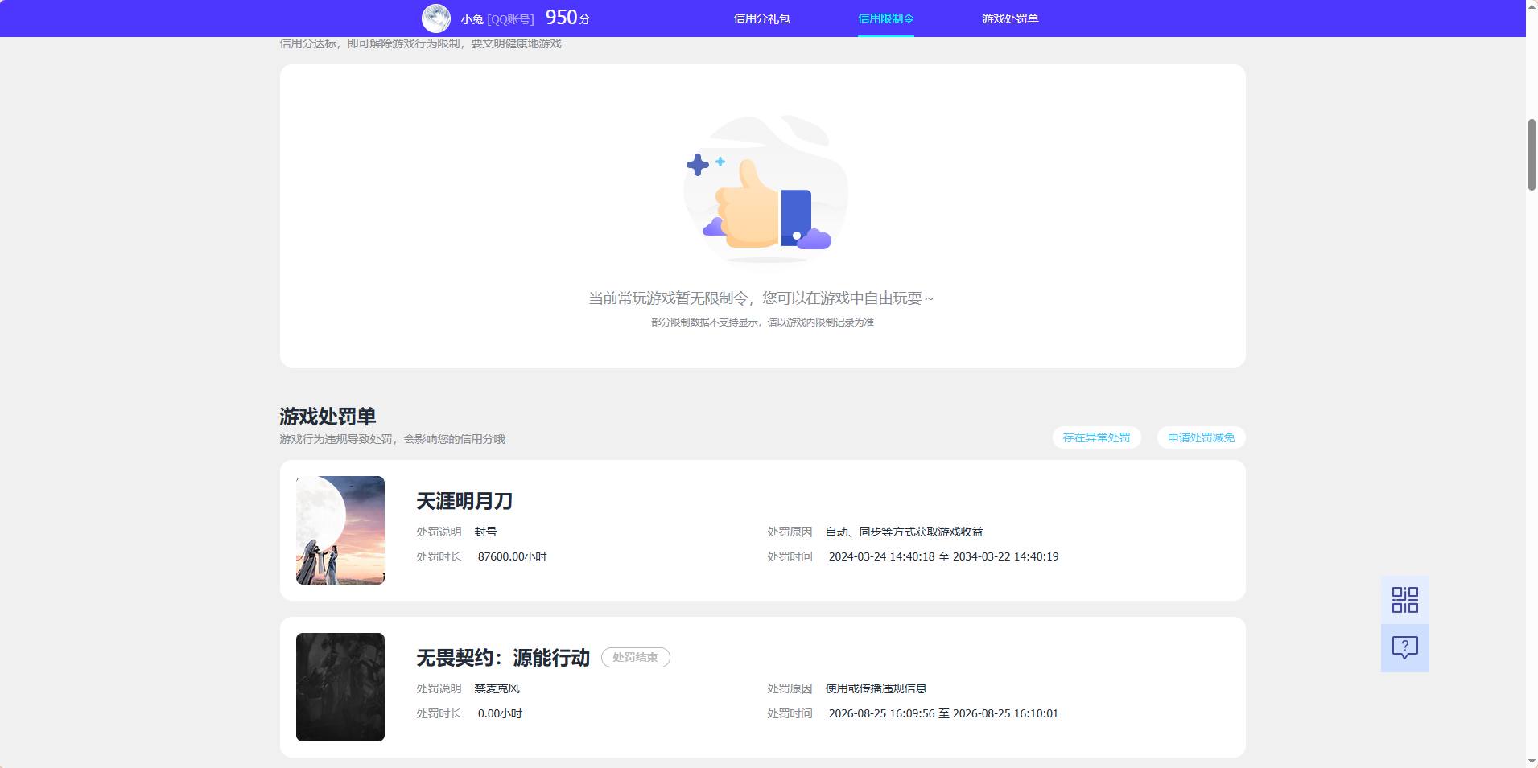Screen dimensions: 1538x768
Task: Click the 87600.00小时 duration value
Action: 512,556
